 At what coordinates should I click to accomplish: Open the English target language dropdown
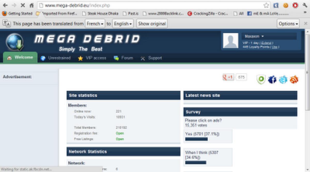coord(123,23)
